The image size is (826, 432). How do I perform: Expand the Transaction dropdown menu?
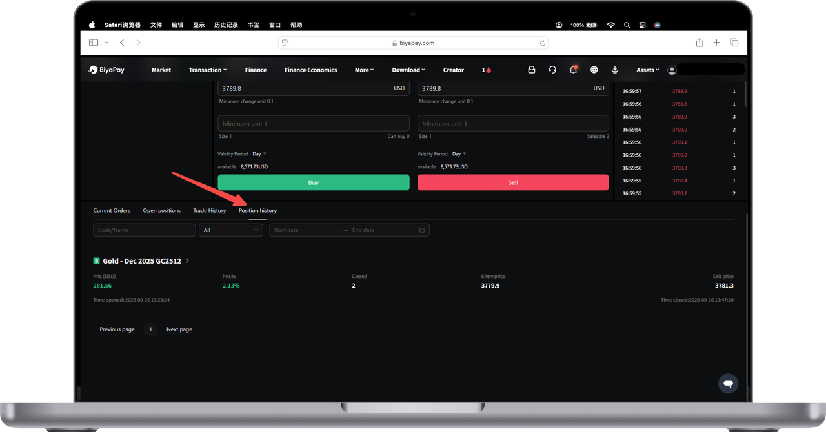click(x=207, y=70)
